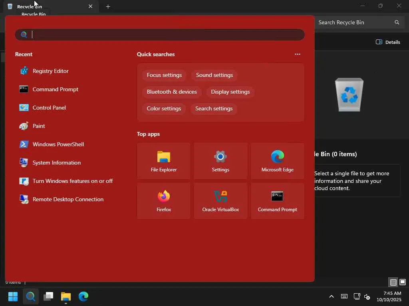Launch Windows PowerShell from Recent list

(52, 144)
